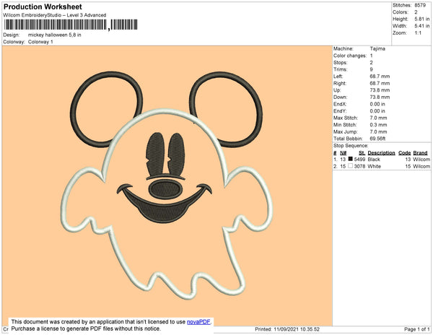The height and width of the screenshot is (335, 433).
Task: Select the white color swatch in stop sequence
Action: click(351, 166)
